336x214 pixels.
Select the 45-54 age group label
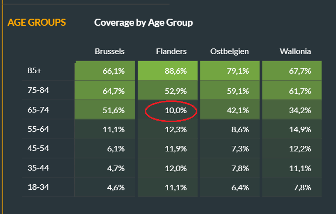click(x=38, y=148)
